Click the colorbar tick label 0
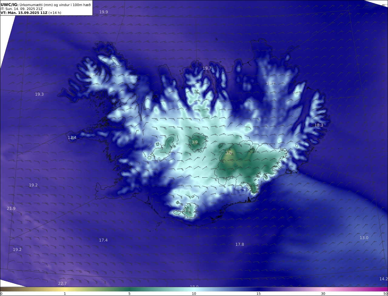The height and width of the screenshot is (296, 388). click(x=1, y=294)
